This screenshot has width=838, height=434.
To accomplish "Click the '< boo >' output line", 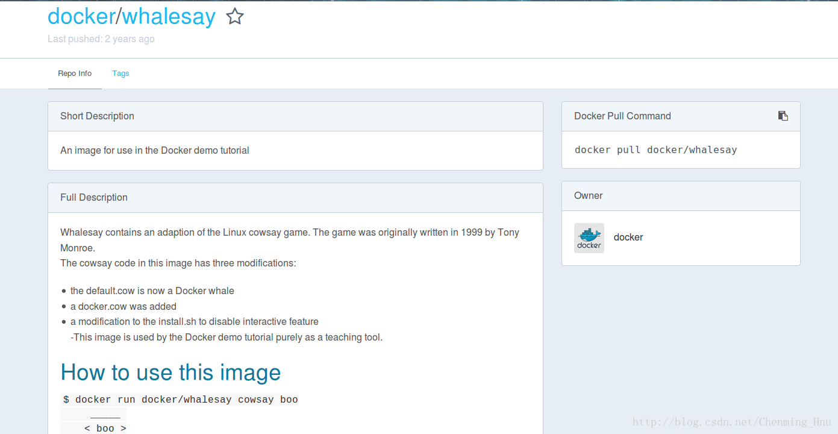I will (105, 429).
